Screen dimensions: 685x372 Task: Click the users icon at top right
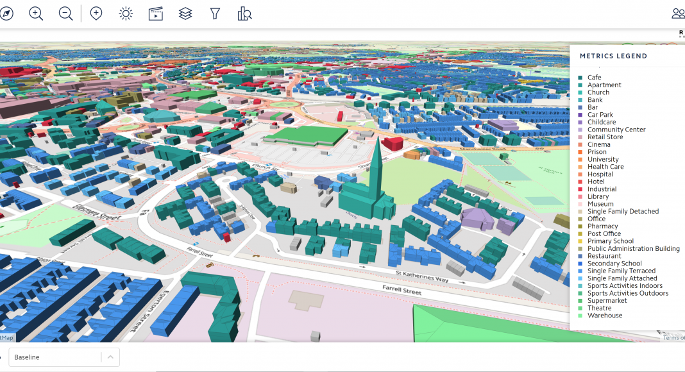(x=677, y=13)
